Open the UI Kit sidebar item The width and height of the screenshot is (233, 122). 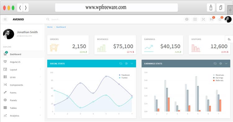point(22,77)
